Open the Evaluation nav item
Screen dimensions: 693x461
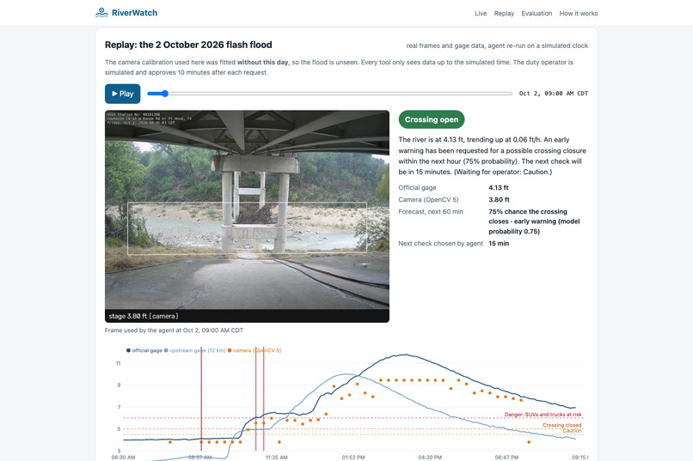click(x=537, y=13)
